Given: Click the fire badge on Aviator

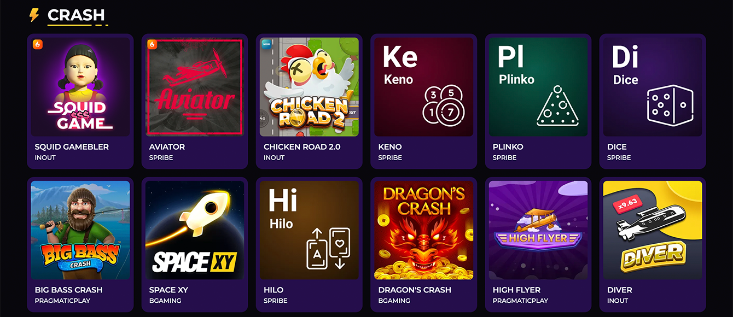Looking at the screenshot, I should pos(152,44).
